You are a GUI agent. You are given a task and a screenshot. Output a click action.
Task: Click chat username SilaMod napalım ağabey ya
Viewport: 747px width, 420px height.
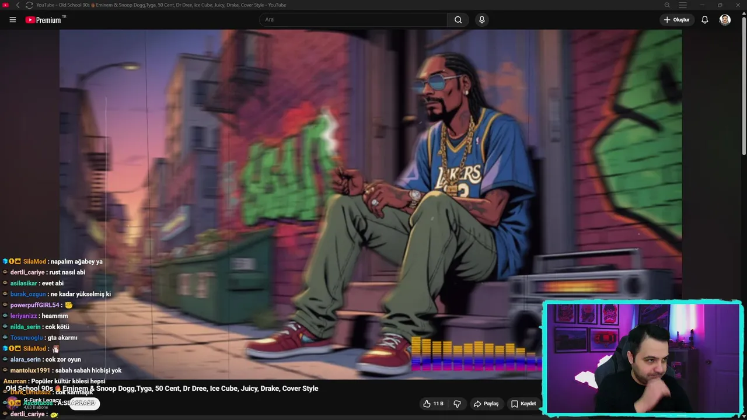[x=34, y=261]
